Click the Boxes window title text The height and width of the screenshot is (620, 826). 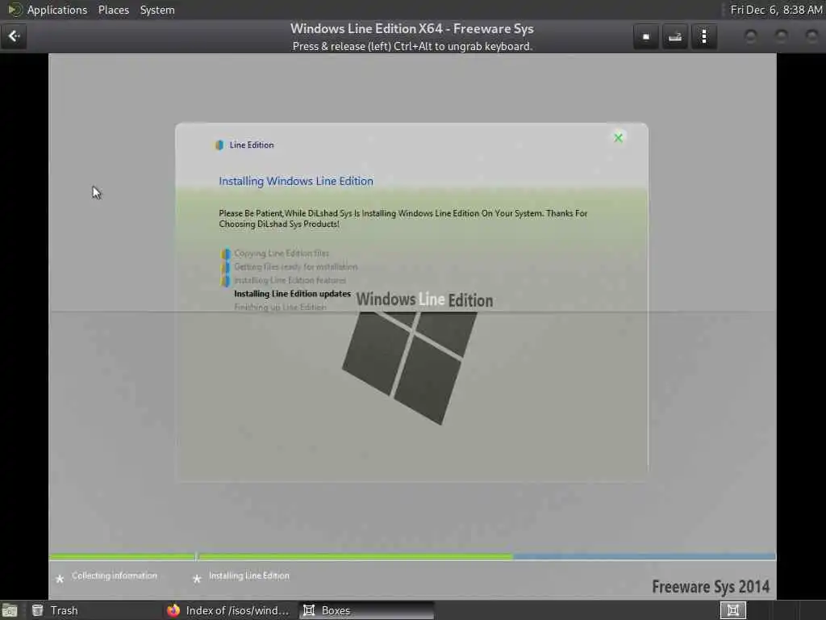(x=412, y=28)
